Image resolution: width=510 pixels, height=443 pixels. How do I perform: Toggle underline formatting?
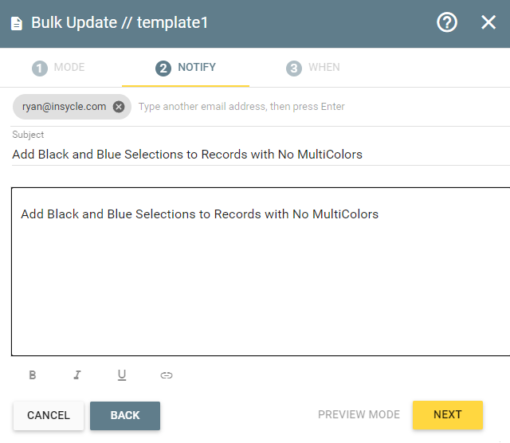(122, 375)
